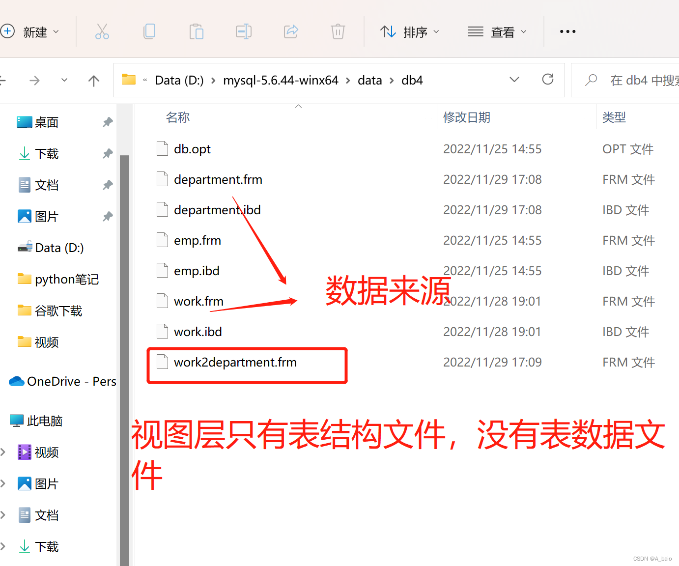This screenshot has width=679, height=566.
Task: Expand chevron after data breadcrumb
Action: tap(392, 81)
